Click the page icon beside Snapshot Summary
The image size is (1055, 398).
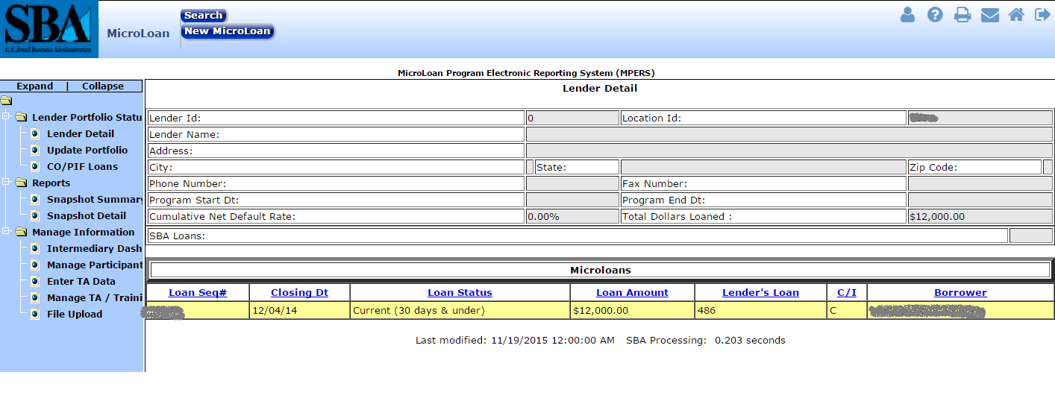click(x=34, y=199)
